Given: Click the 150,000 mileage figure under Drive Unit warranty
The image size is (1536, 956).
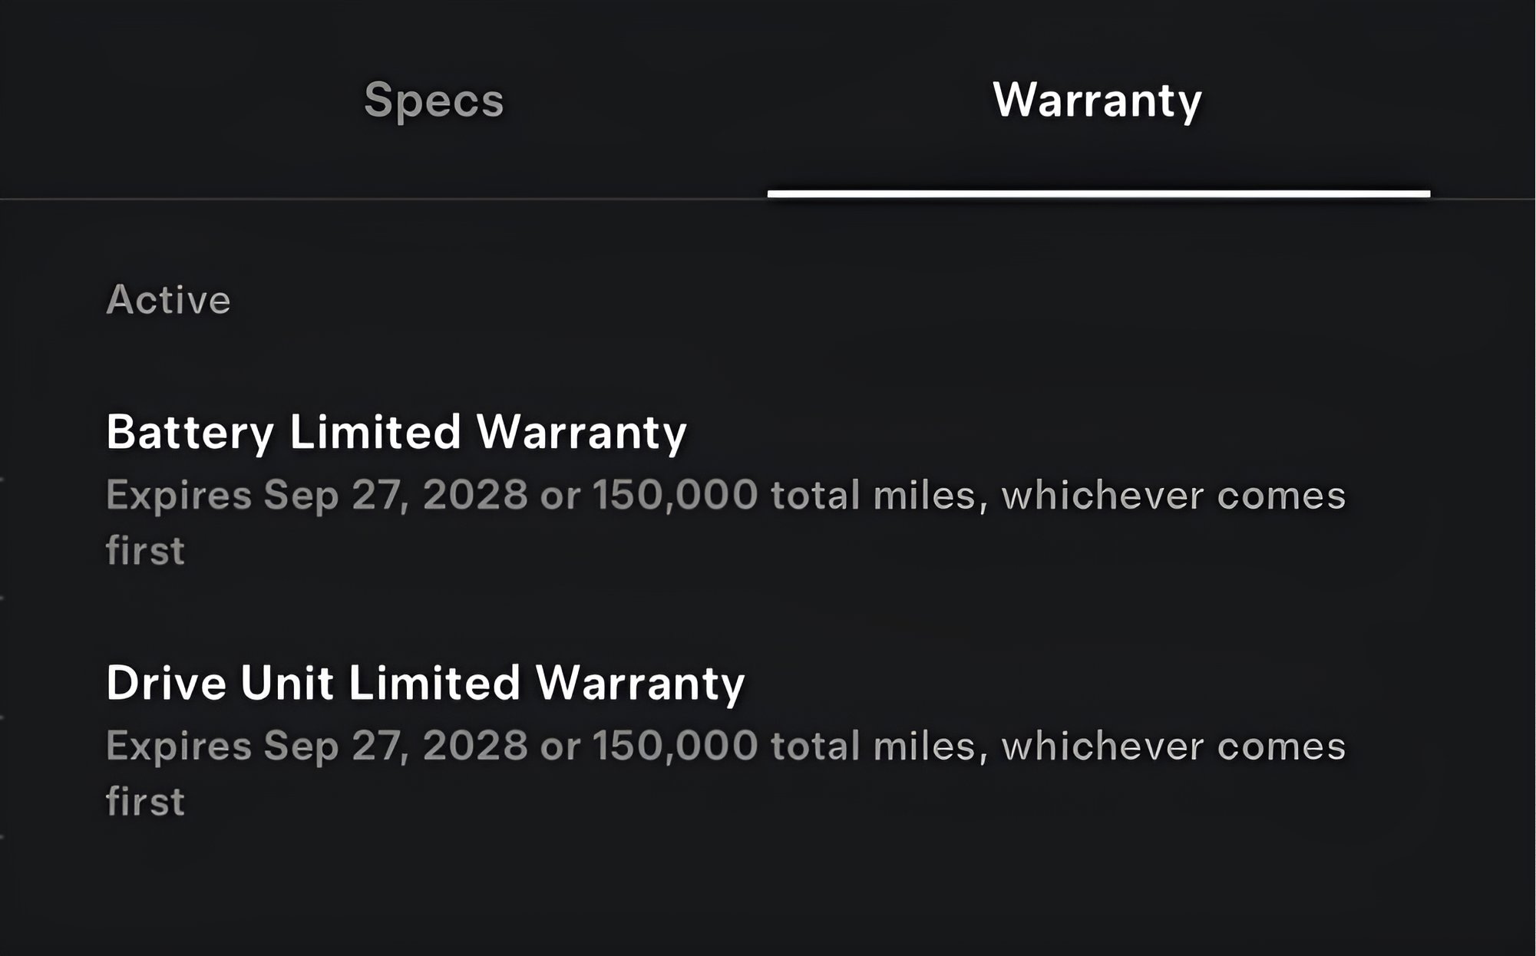Looking at the screenshot, I should coord(675,746).
